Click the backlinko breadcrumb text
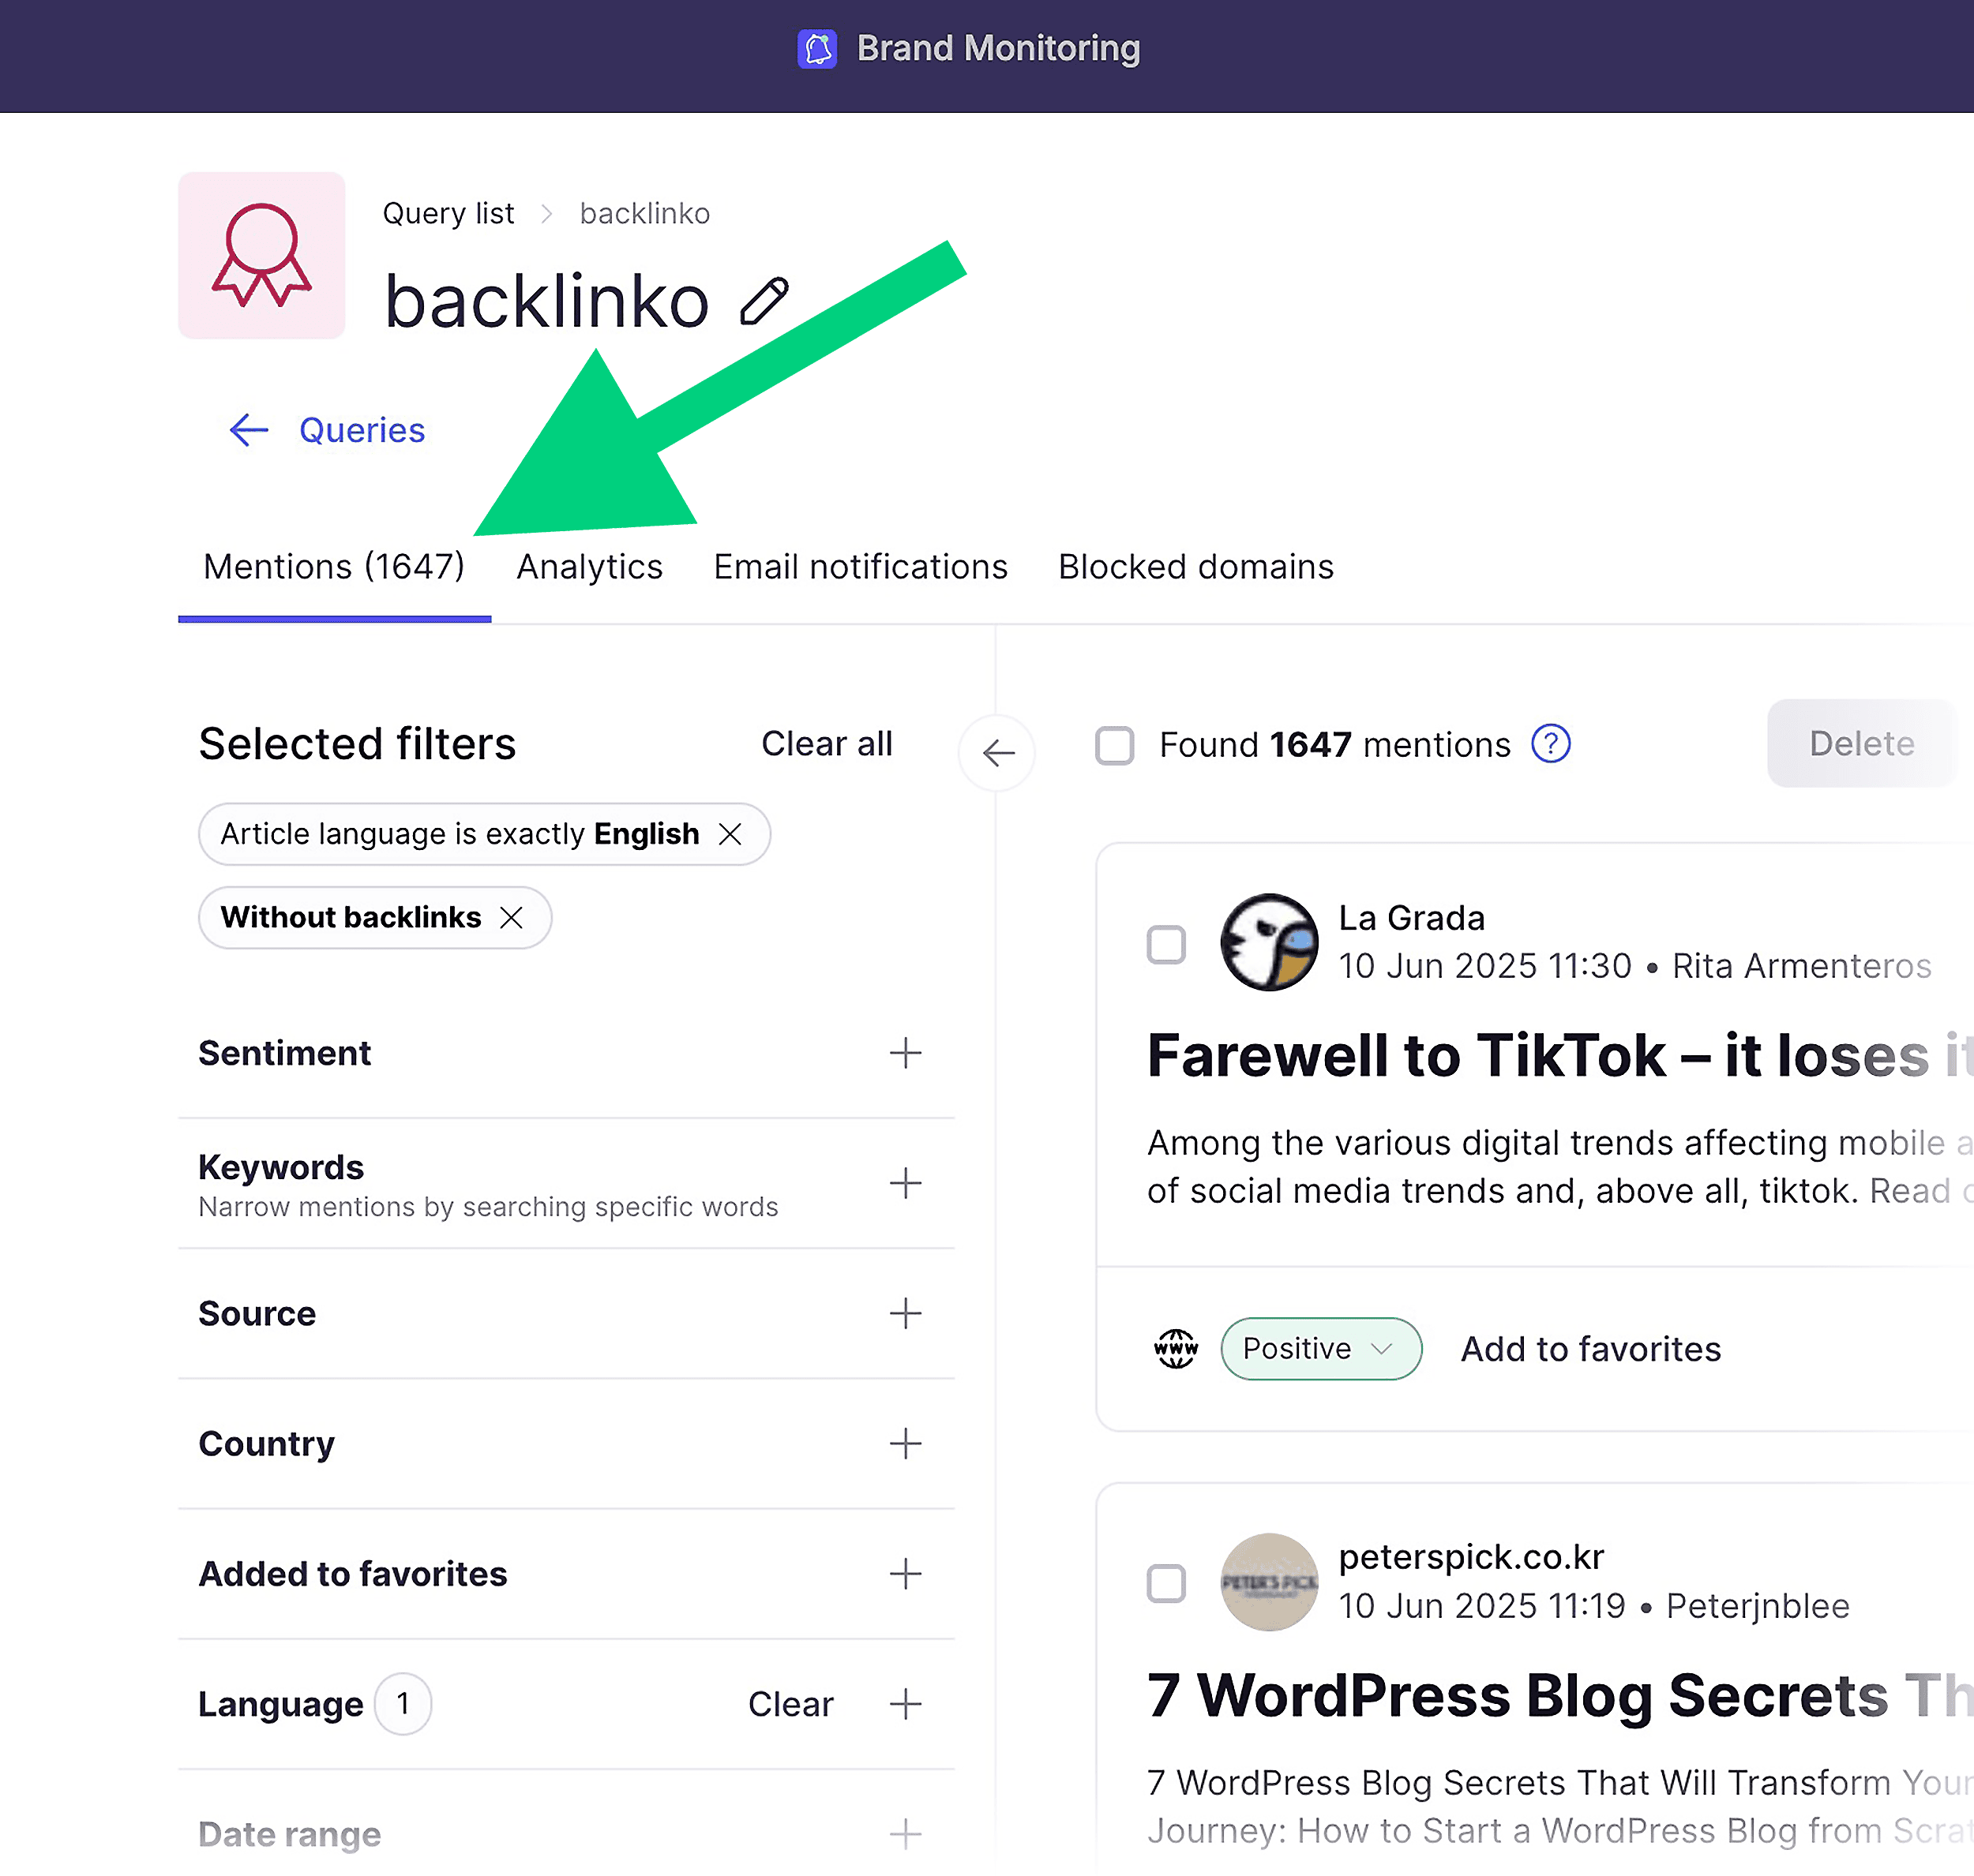Viewport: 1974px width, 1876px height. pyautogui.click(x=645, y=214)
